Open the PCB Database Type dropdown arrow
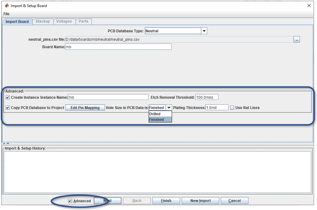Viewport: 317px width, 210px height. (204, 31)
